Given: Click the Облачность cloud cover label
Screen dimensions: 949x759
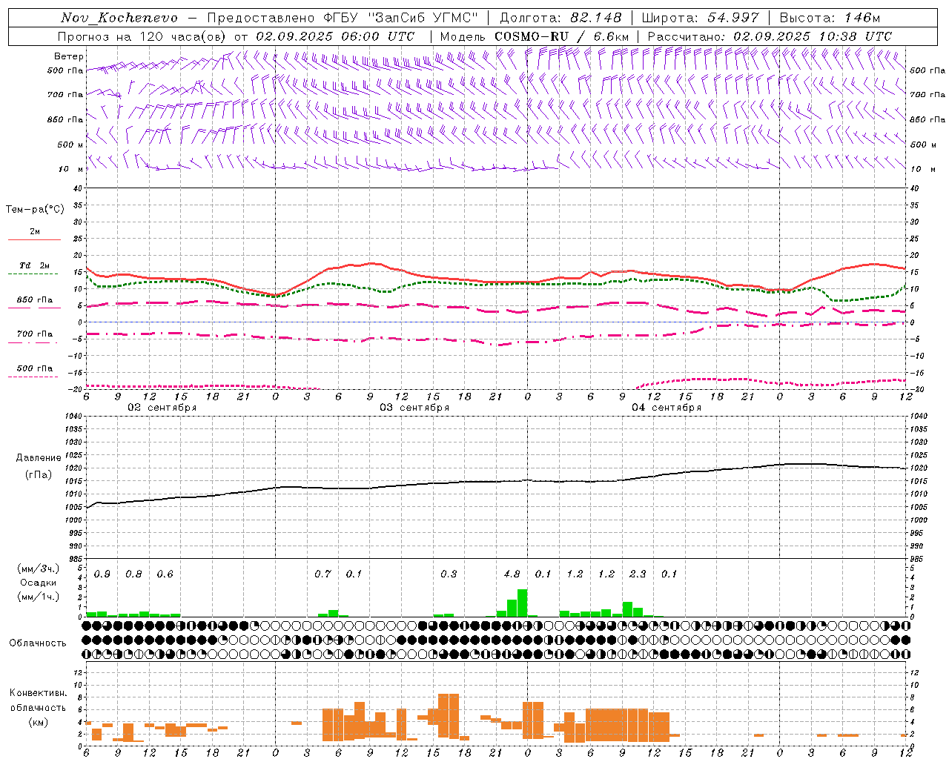Looking at the screenshot, I should tap(38, 643).
